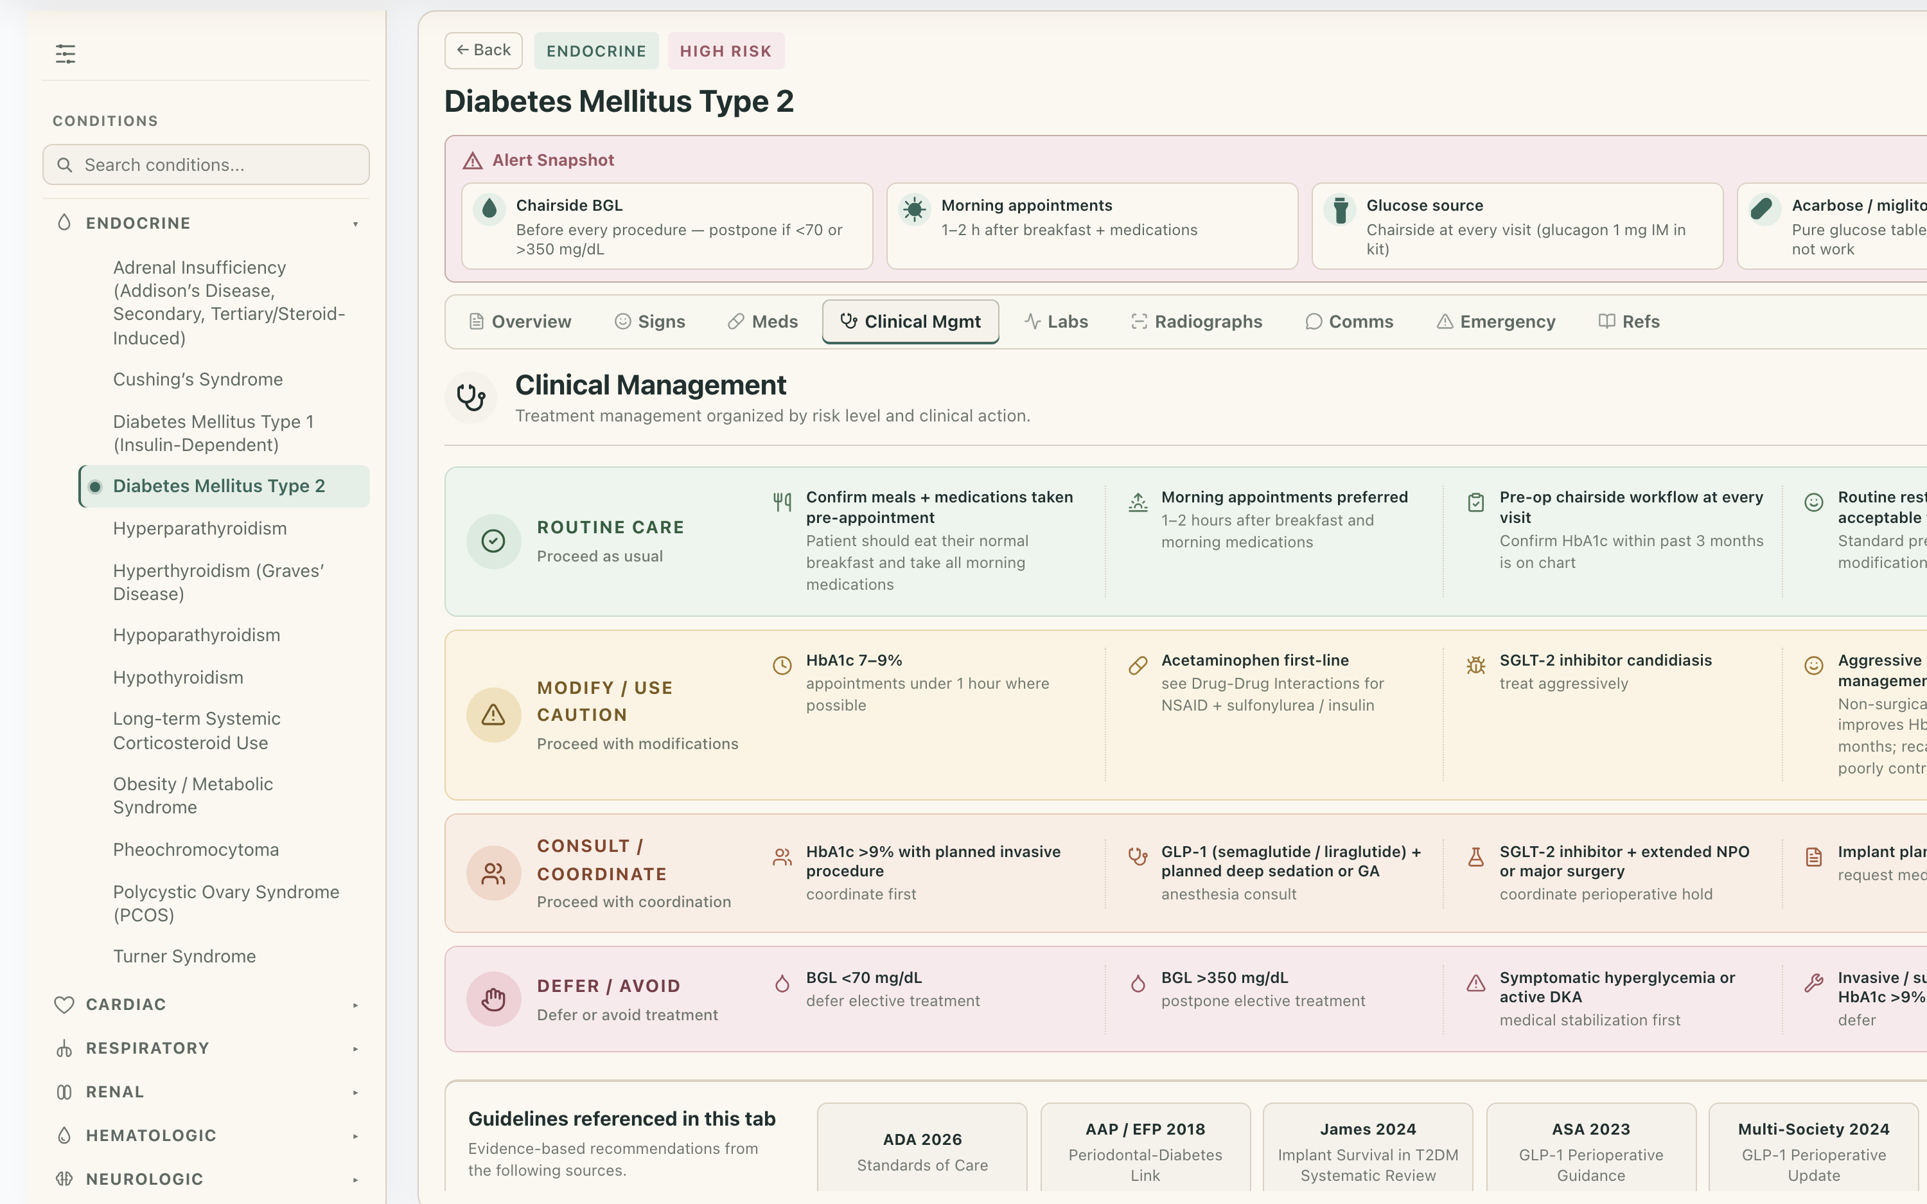Image resolution: width=1927 pixels, height=1204 pixels.
Task: Click the Modify / Use Caution warning icon
Action: [493, 715]
